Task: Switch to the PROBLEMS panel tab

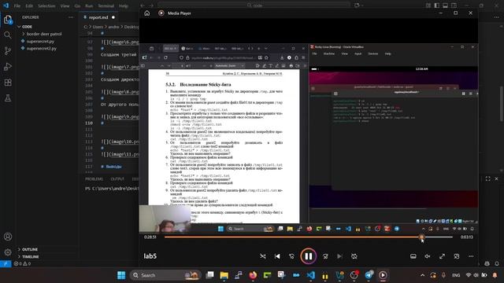Action: pyautogui.click(x=94, y=179)
